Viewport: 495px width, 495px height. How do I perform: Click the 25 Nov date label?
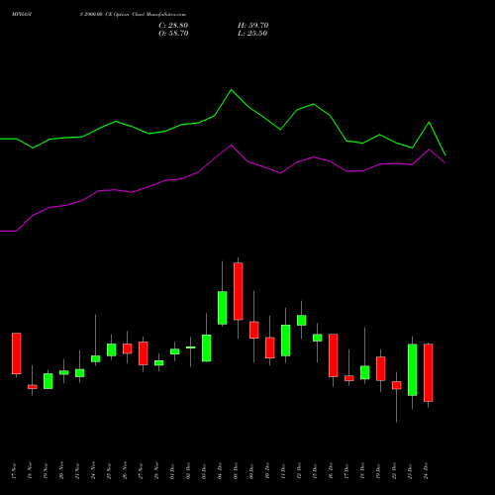[109, 471]
